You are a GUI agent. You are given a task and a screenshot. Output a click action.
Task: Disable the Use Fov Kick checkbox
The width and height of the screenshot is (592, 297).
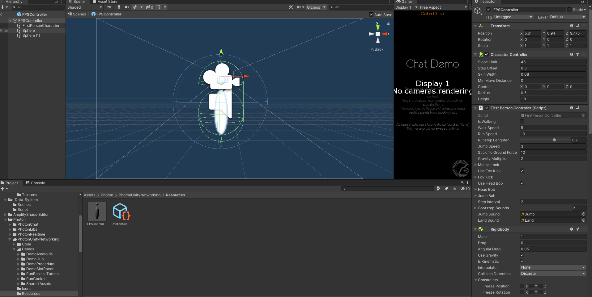[x=522, y=171]
